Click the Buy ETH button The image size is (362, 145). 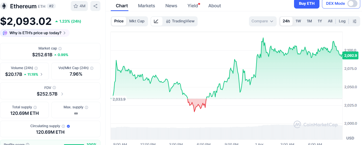[307, 4]
